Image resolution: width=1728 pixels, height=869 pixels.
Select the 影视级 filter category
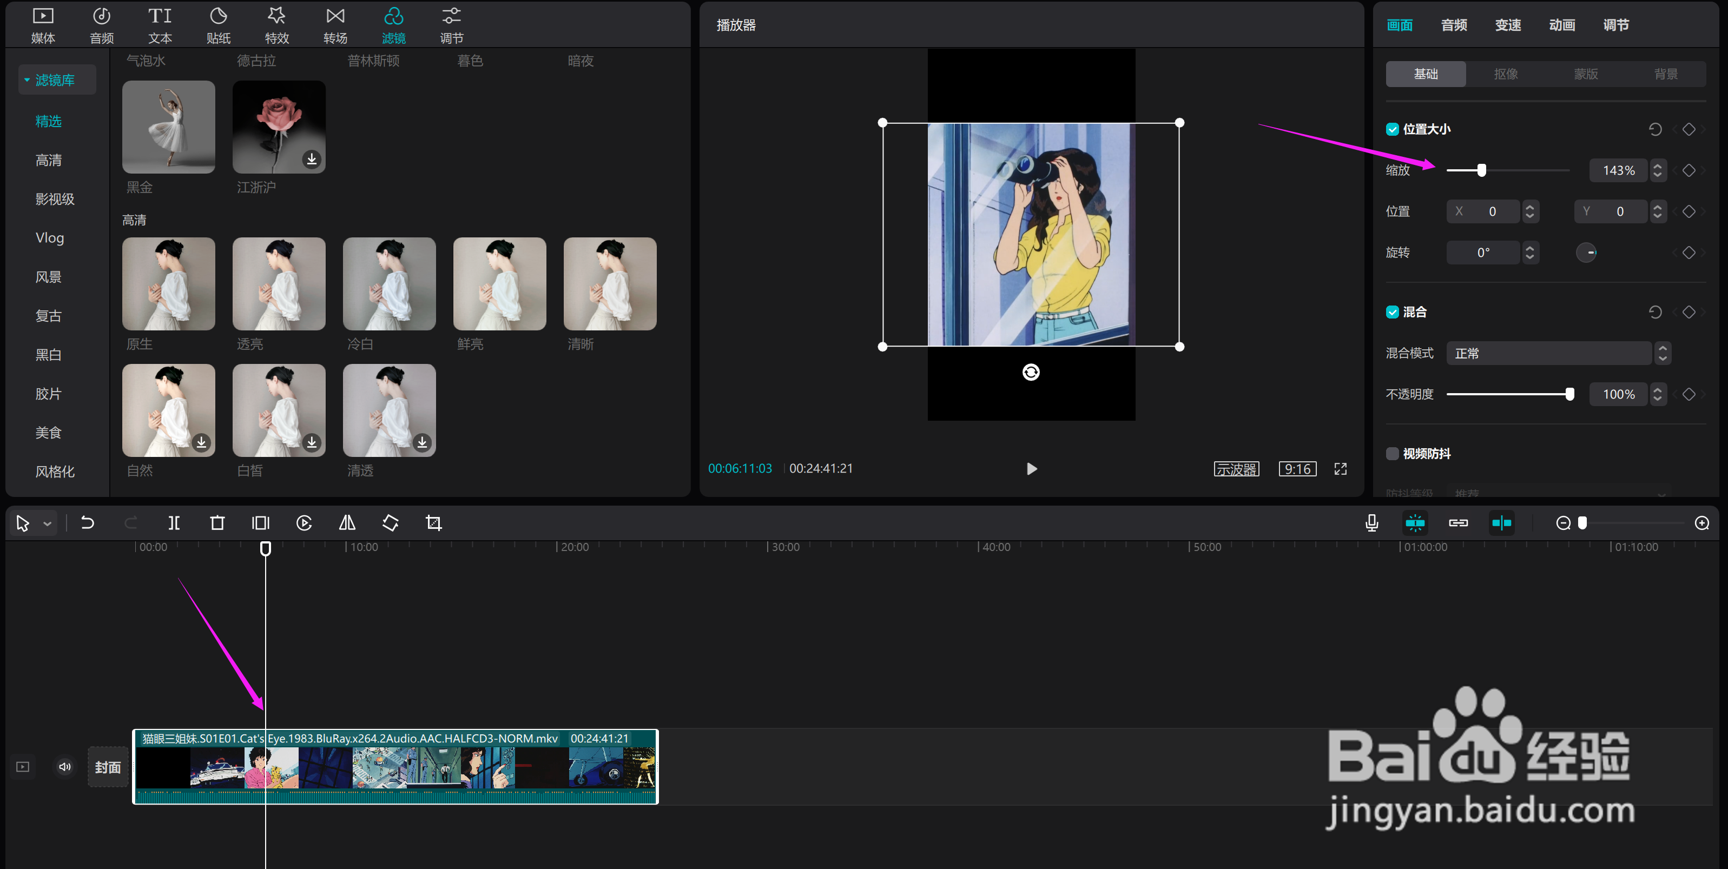[55, 199]
